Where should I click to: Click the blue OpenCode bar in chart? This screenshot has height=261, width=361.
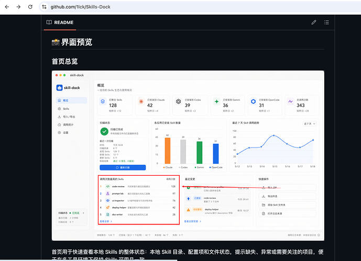coord(216,153)
